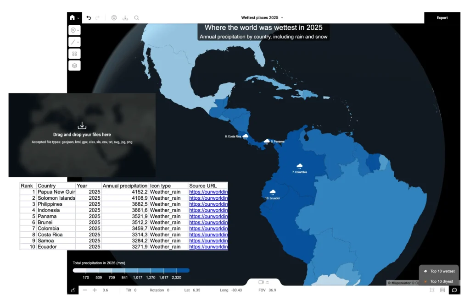The width and height of the screenshot is (470, 306).
Task: Click the Undo arrow
Action: [89, 18]
